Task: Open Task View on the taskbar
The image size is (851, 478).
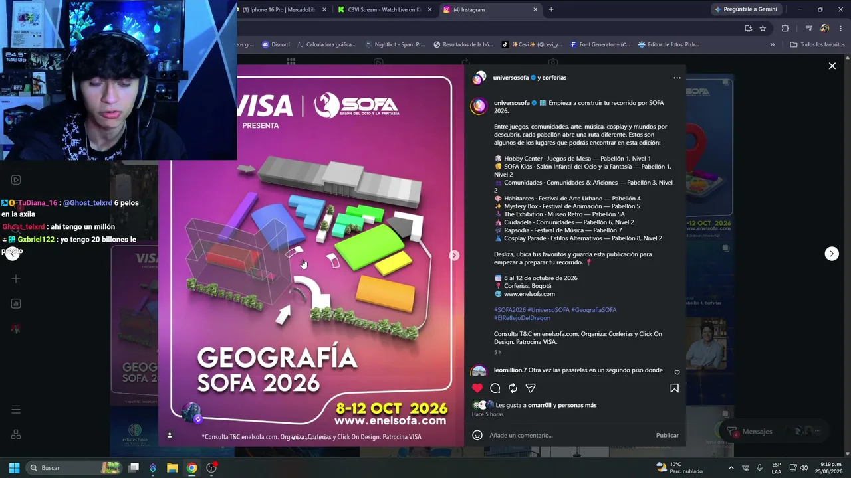Action: tap(134, 468)
